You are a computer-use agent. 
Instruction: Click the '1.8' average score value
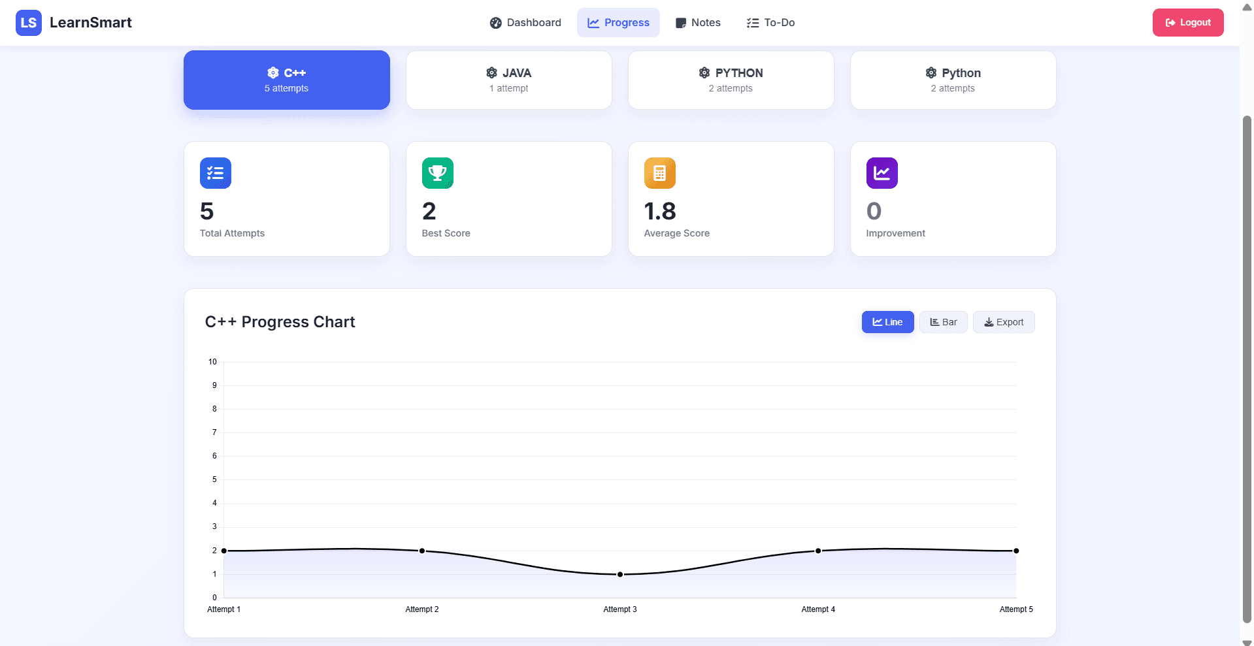(x=660, y=211)
